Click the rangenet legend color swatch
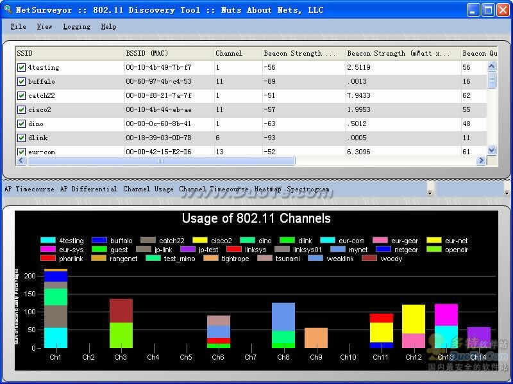513x384 pixels. pos(99,259)
